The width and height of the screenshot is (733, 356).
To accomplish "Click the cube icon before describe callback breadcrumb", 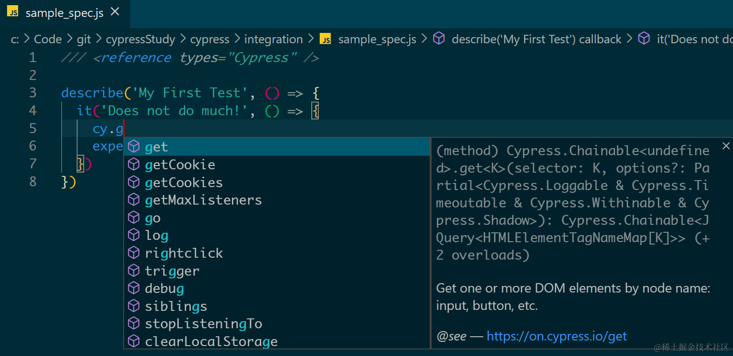I will tap(439, 39).
